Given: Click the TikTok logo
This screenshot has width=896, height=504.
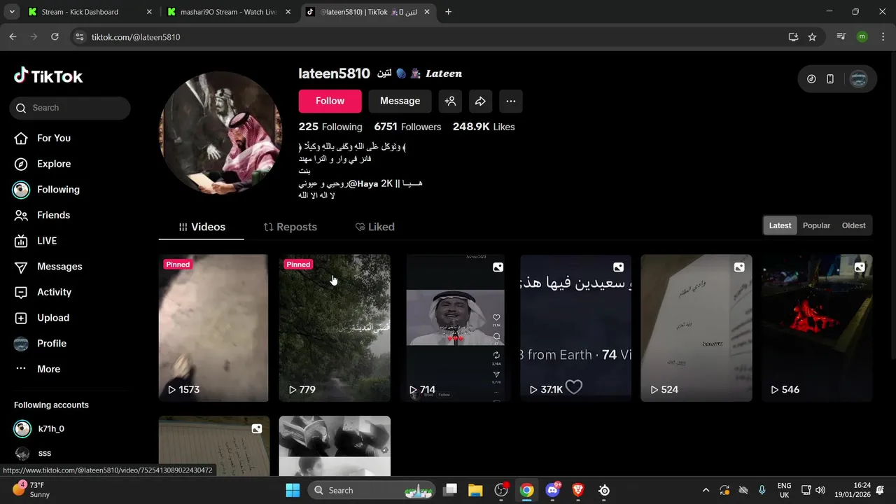Looking at the screenshot, I should coord(48,76).
